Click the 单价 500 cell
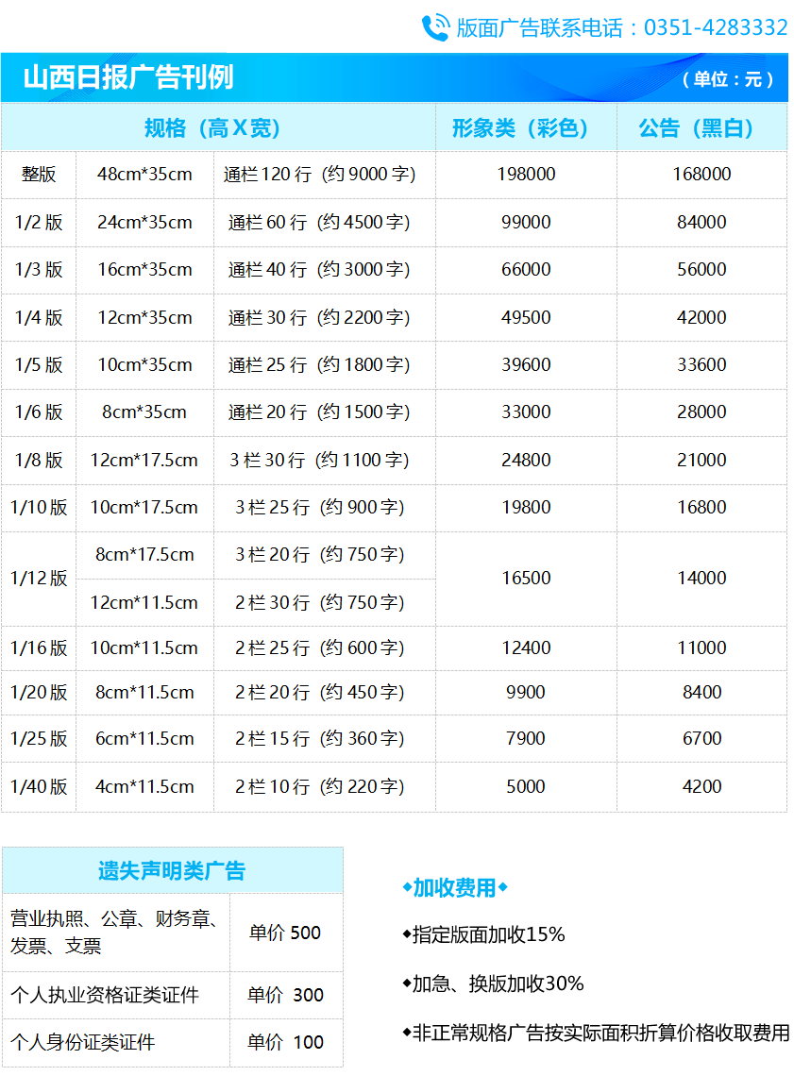Viewport: 794px width, 1076px height. tap(285, 933)
